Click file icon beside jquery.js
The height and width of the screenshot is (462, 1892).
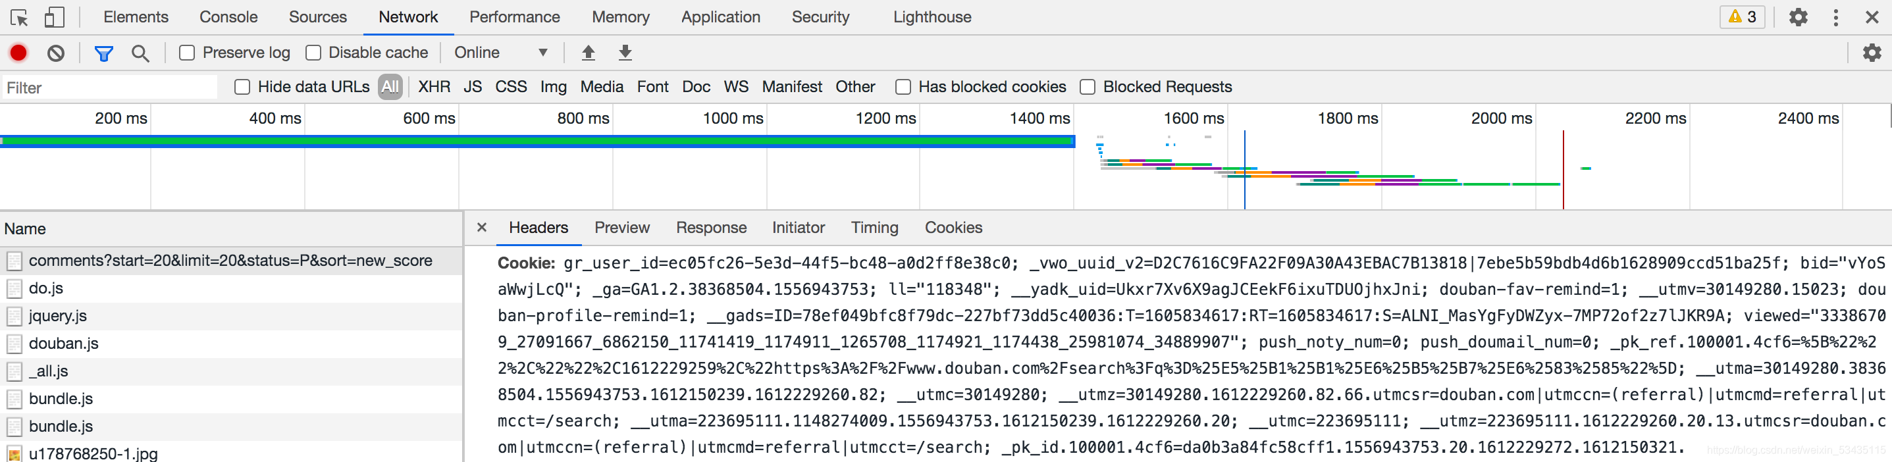coord(14,316)
